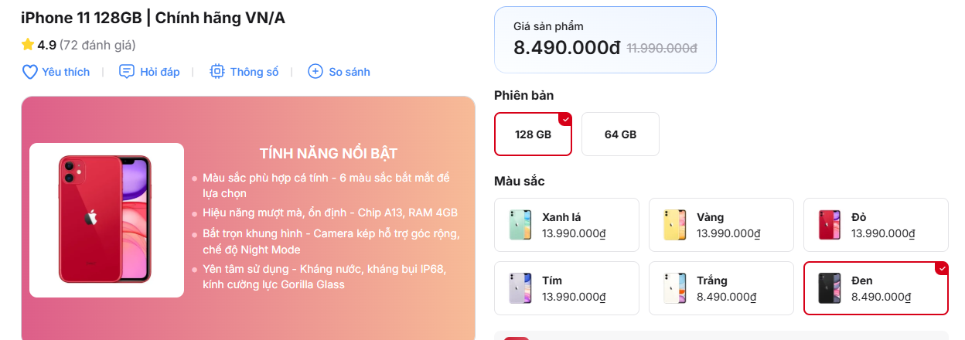This screenshot has height=340, width=965.
Task: Click the green iPhone thumbnail in Xanh lá
Action: 520,225
